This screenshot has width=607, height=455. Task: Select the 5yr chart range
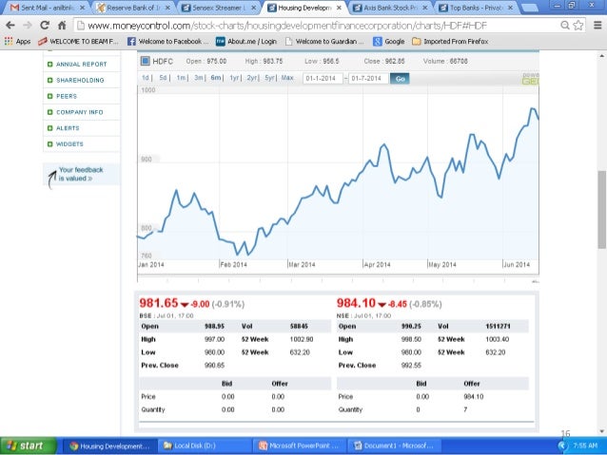click(x=269, y=78)
